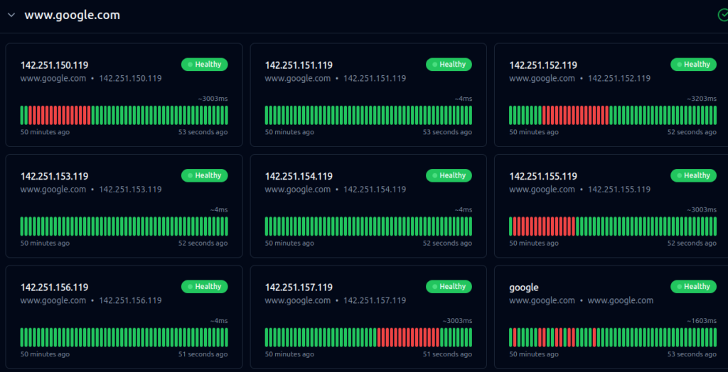The height and width of the screenshot is (372, 728).
Task: Click "51 seconds ago" on 142.251.156.119 card
Action: click(203, 354)
